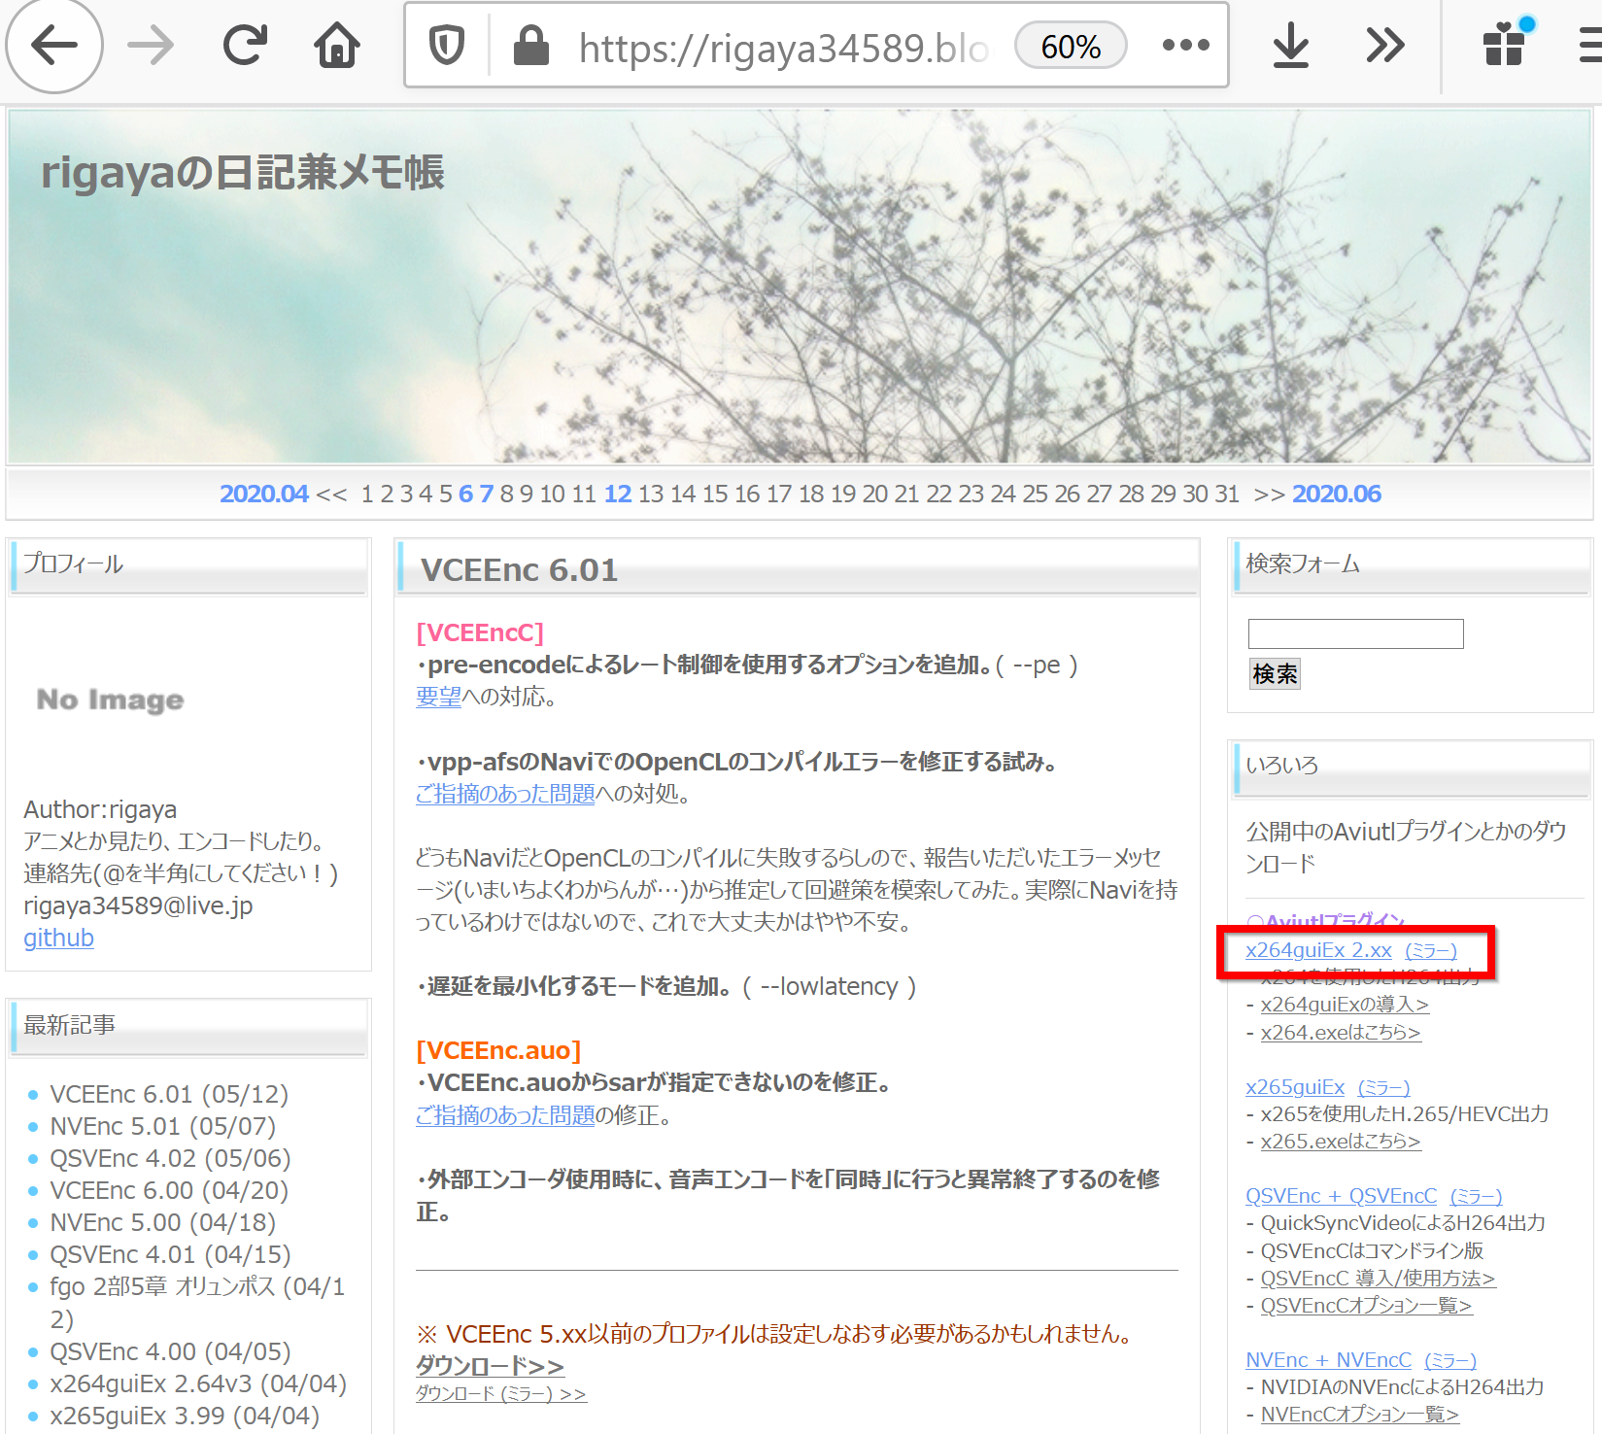This screenshot has width=1602, height=1434.
Task: Open calendar day 12
Action: coord(618,494)
